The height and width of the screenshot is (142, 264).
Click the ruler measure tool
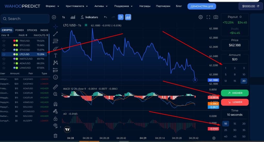pos(55,87)
